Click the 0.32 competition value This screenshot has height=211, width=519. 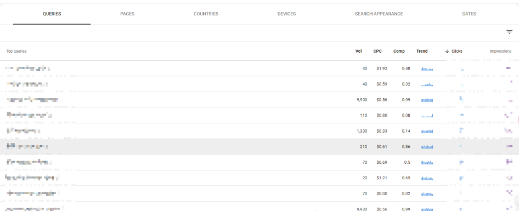[x=406, y=84]
